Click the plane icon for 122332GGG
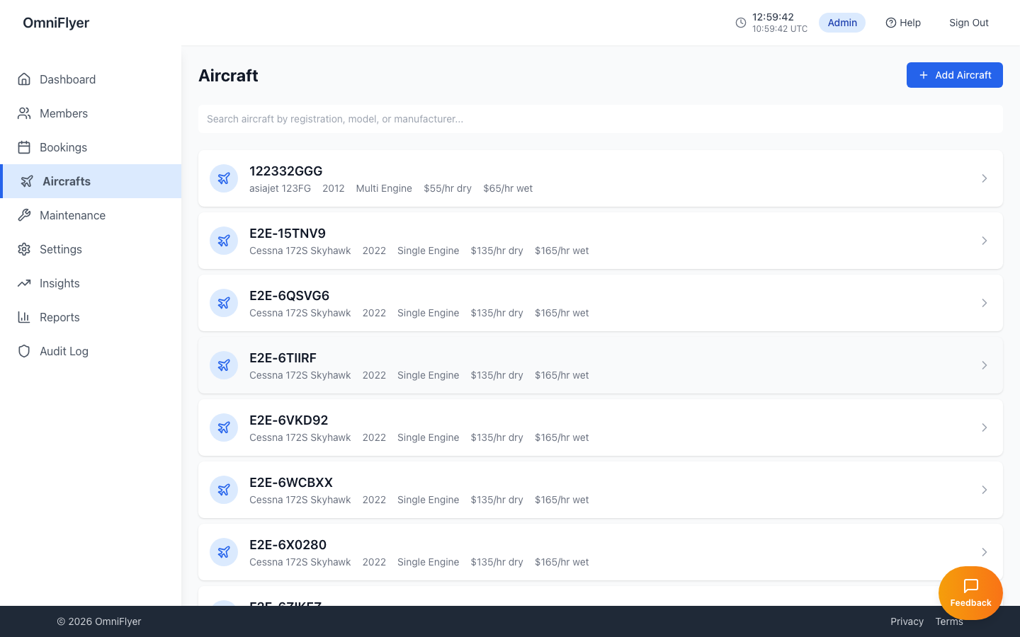1020x637 pixels. pyautogui.click(x=224, y=178)
